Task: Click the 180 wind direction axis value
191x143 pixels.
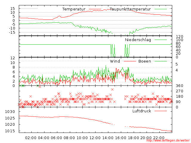Action: pos(179,97)
